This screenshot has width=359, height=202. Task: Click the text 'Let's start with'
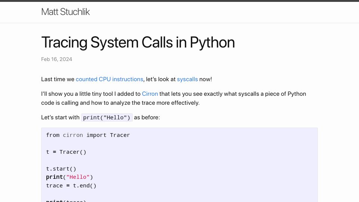pyautogui.click(x=60, y=117)
